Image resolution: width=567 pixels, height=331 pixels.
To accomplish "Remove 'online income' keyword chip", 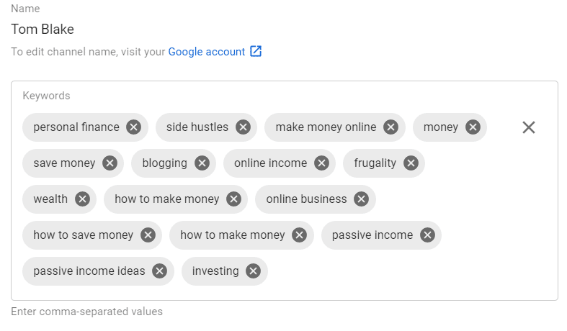I will (x=321, y=163).
